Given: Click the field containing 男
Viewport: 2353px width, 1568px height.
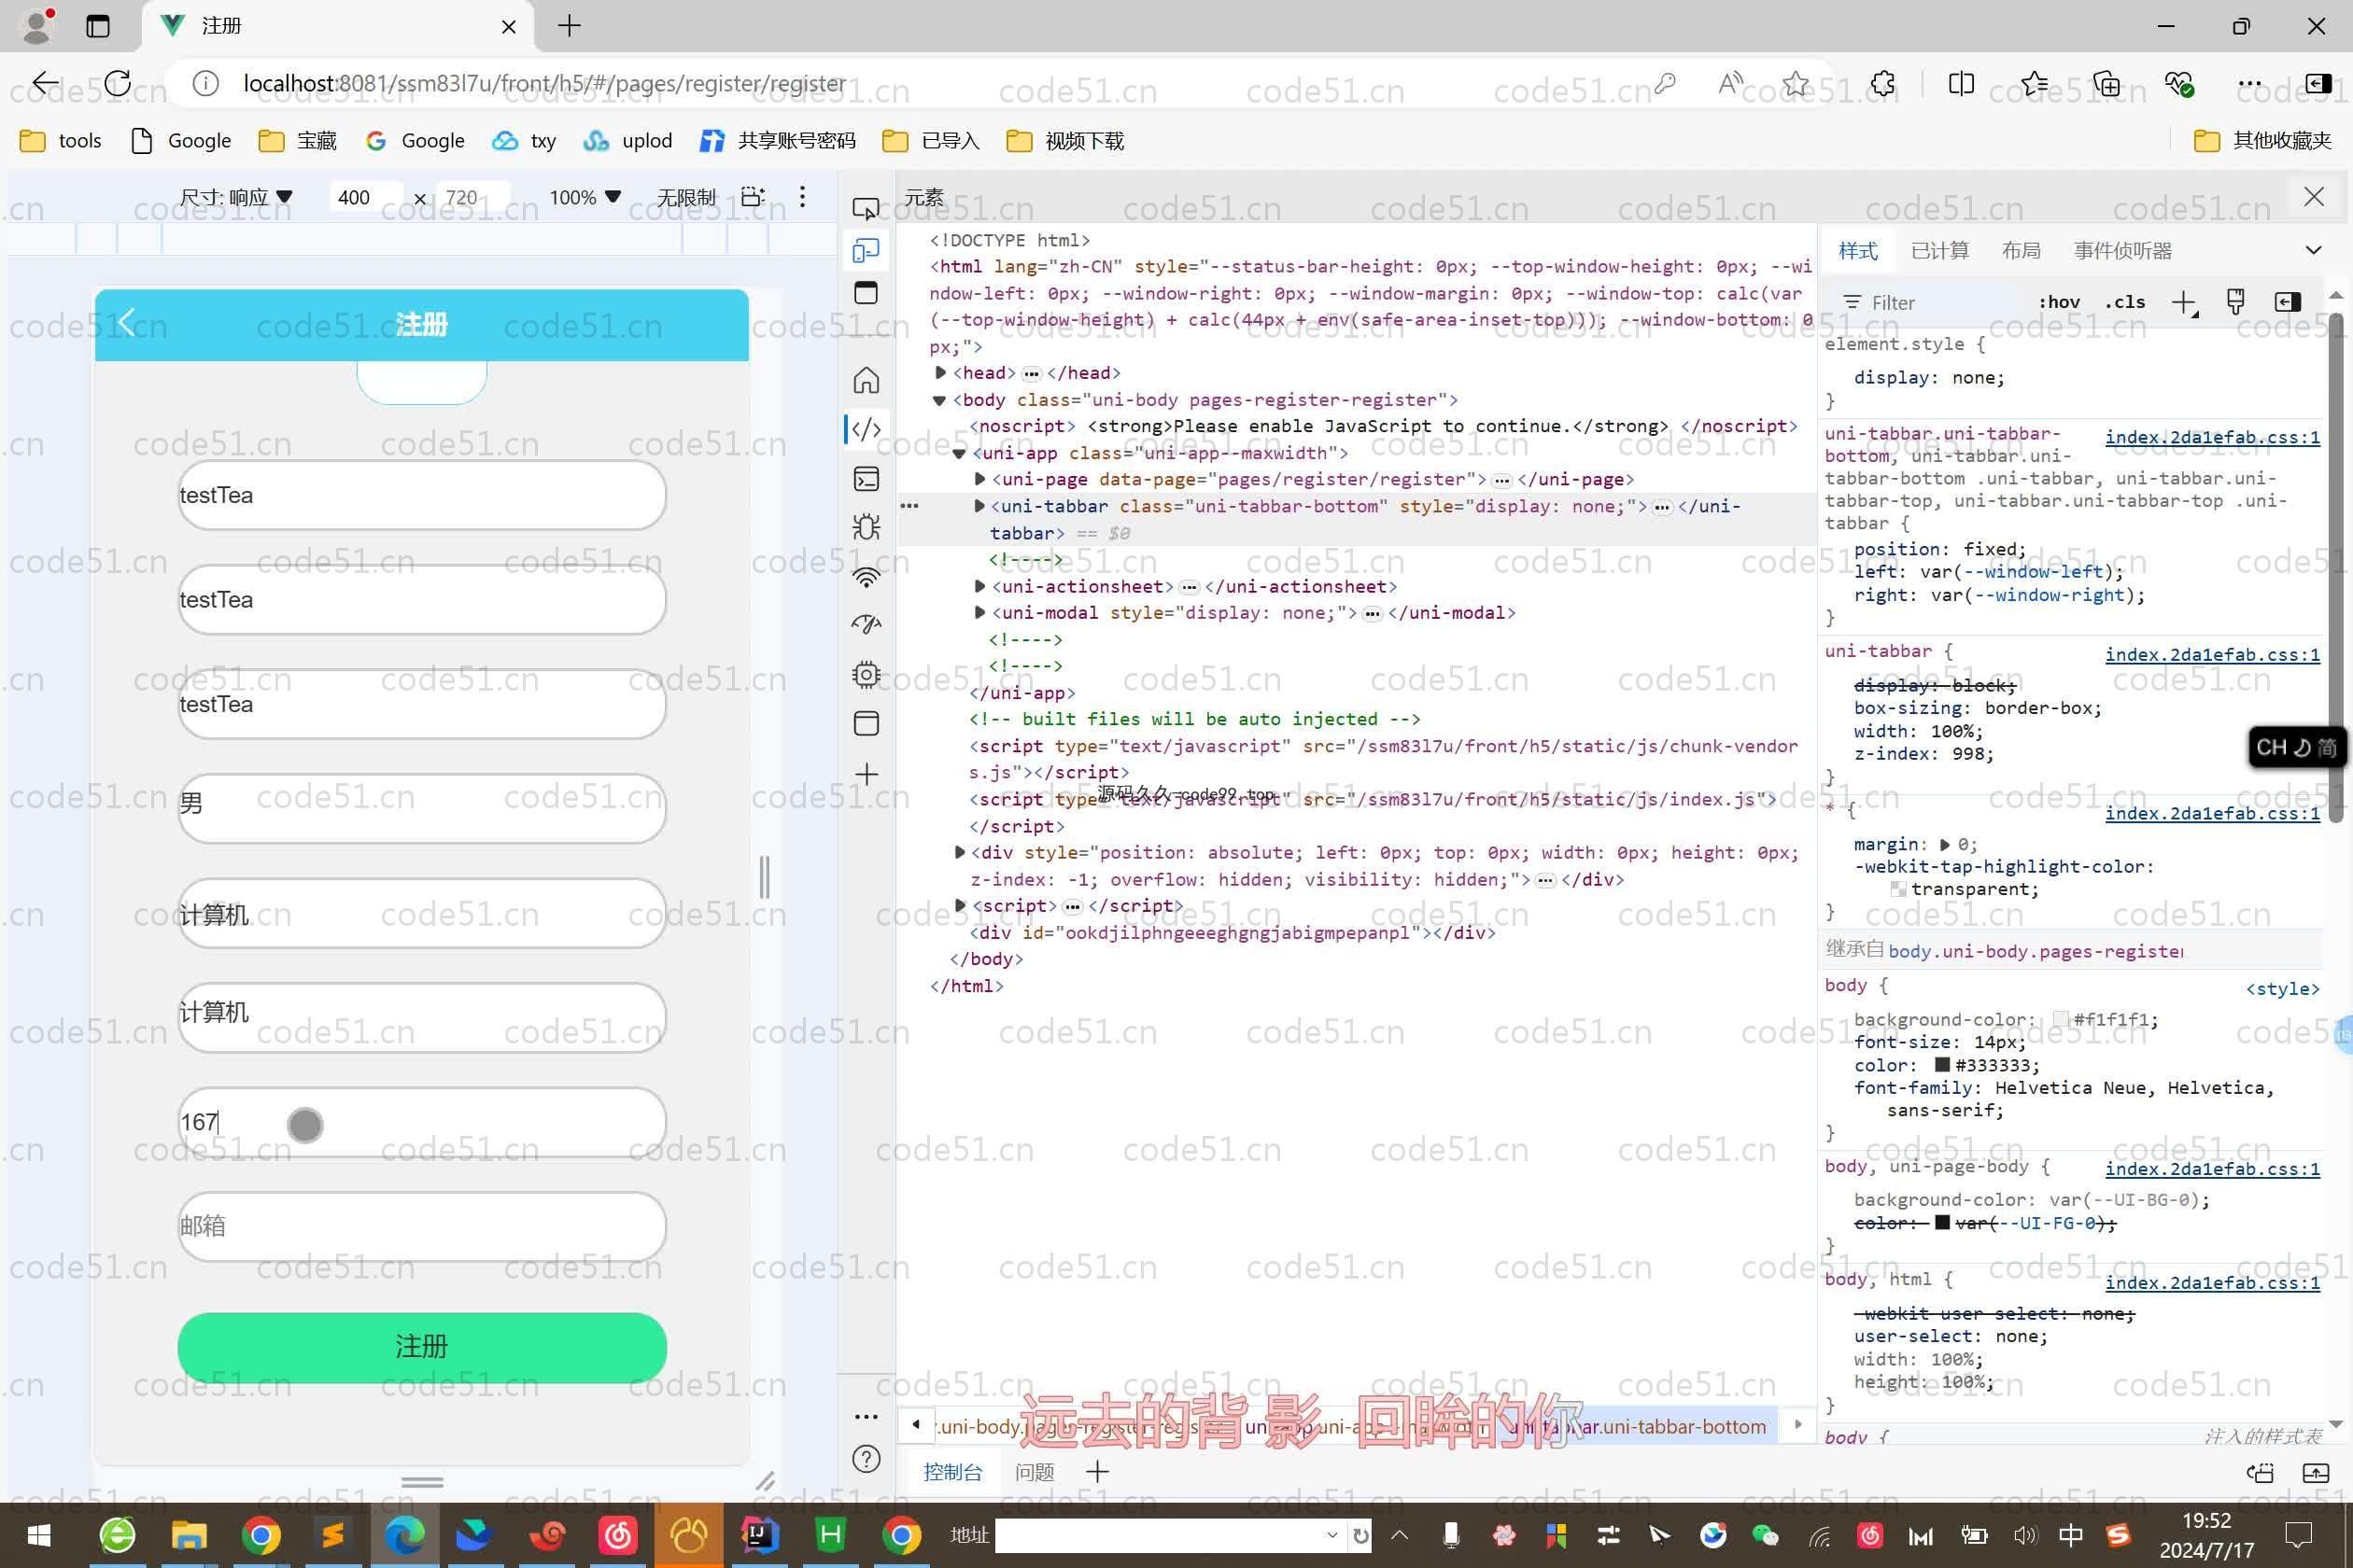Looking at the screenshot, I should [x=421, y=807].
